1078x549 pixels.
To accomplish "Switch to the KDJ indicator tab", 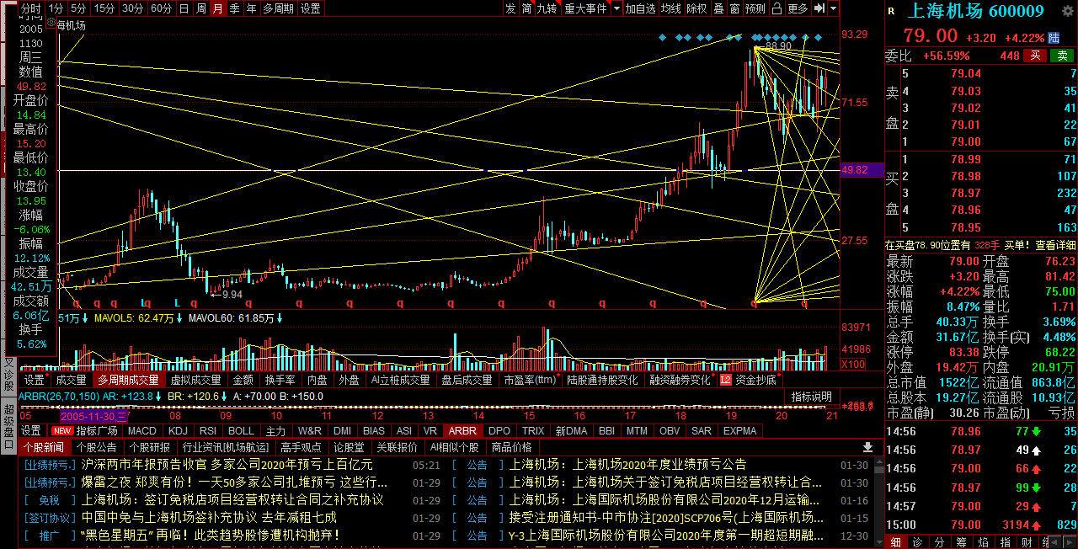I will pos(178,430).
